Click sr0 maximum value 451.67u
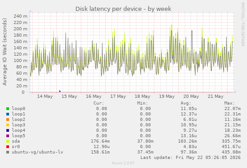 click(231, 147)
